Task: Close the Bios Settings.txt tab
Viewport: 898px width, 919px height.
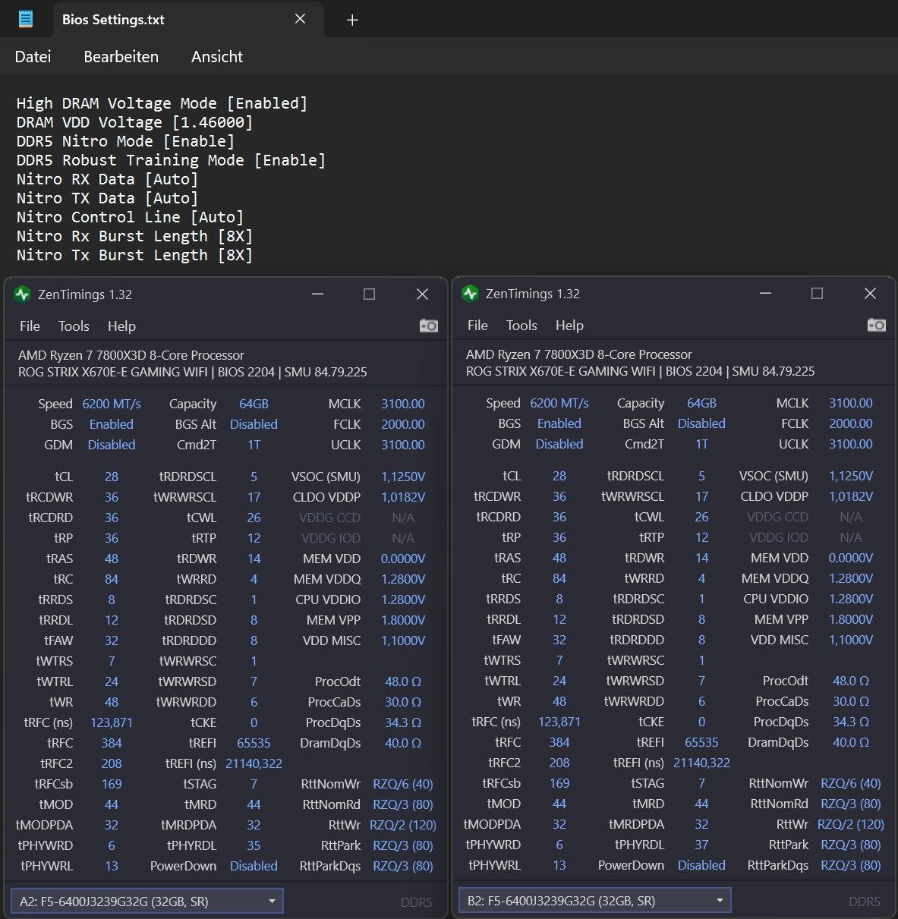Action: click(301, 19)
